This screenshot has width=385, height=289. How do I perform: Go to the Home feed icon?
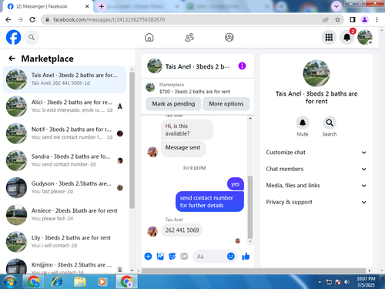coord(149,37)
